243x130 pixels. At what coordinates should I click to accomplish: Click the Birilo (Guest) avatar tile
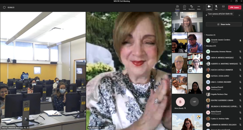[180, 102]
